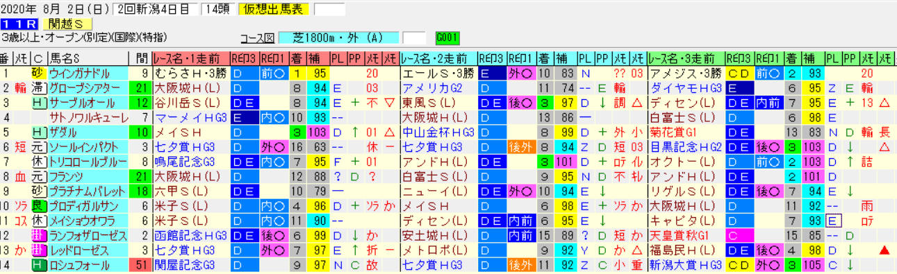
Task: Click the green H badge beside サーブルオール
Action: coord(40,102)
